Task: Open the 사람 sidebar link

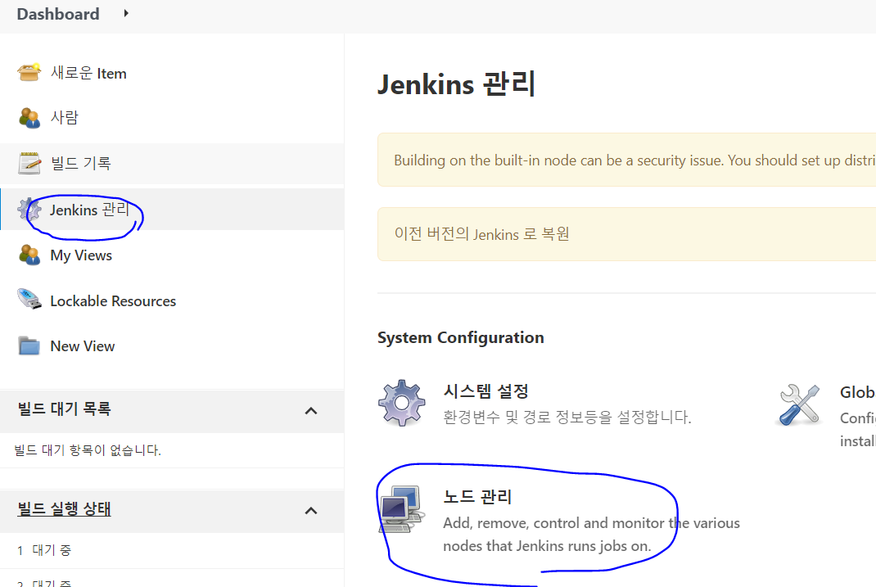Action: pyautogui.click(x=64, y=118)
